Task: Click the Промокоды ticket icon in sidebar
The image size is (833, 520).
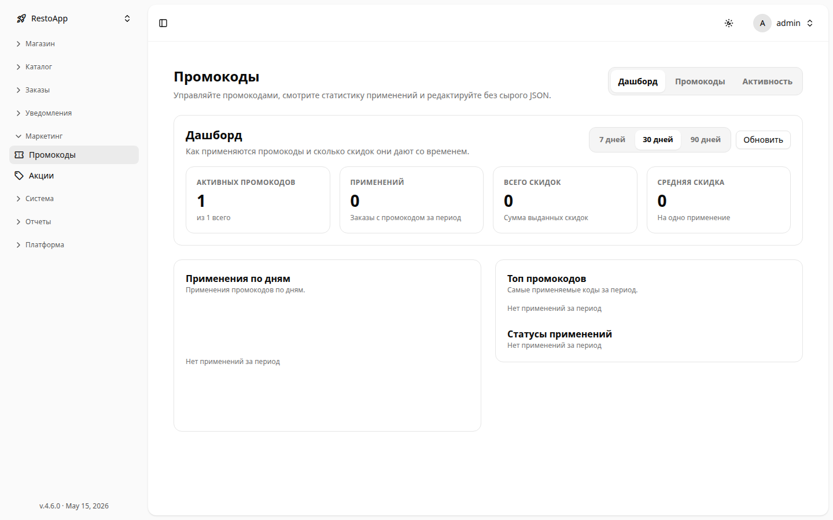Action: pyautogui.click(x=19, y=155)
